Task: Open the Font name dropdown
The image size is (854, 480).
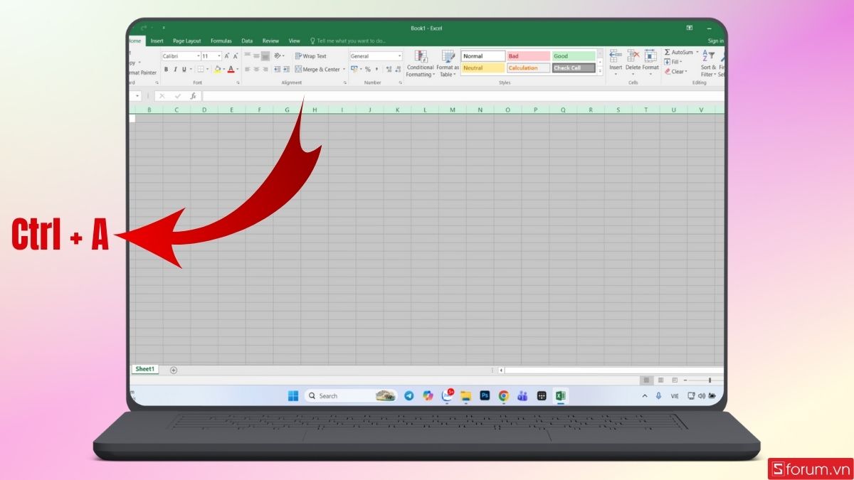Action: point(198,55)
